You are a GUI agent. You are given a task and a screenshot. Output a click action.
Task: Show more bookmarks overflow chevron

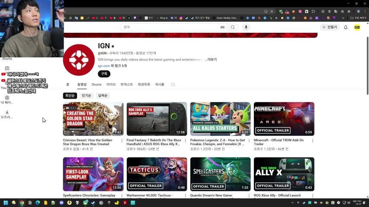343,18
